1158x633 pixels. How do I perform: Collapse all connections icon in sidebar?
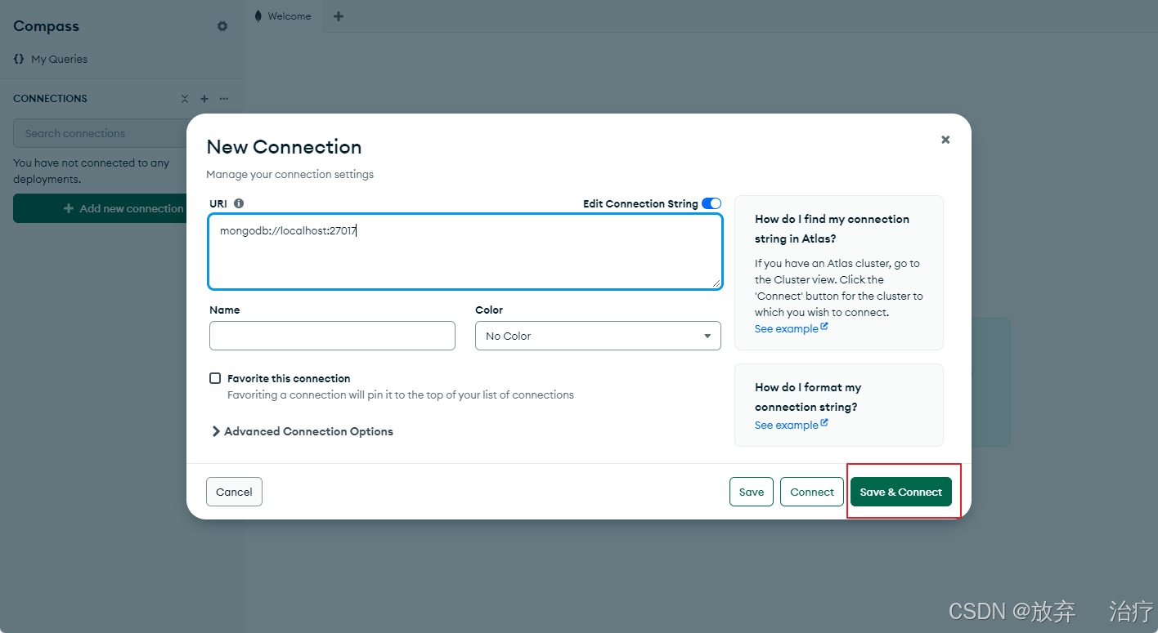click(x=185, y=99)
